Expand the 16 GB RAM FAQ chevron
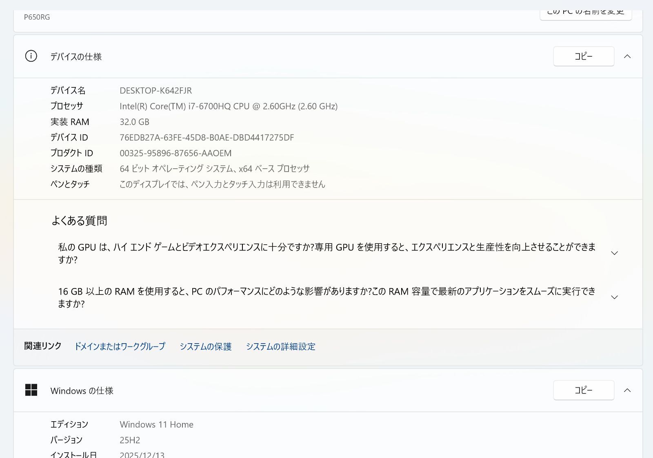Viewport: 653px width, 458px height. coord(614,297)
